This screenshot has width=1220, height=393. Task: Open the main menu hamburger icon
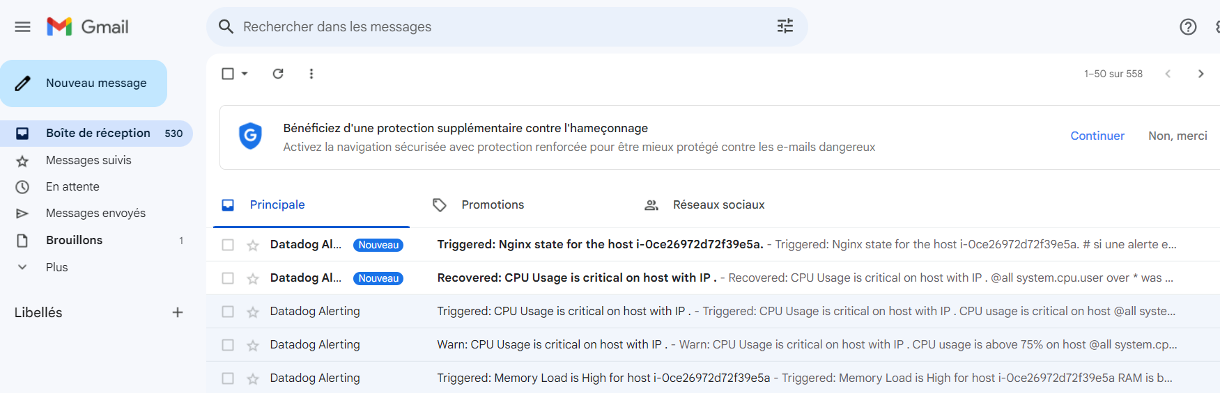pyautogui.click(x=22, y=27)
